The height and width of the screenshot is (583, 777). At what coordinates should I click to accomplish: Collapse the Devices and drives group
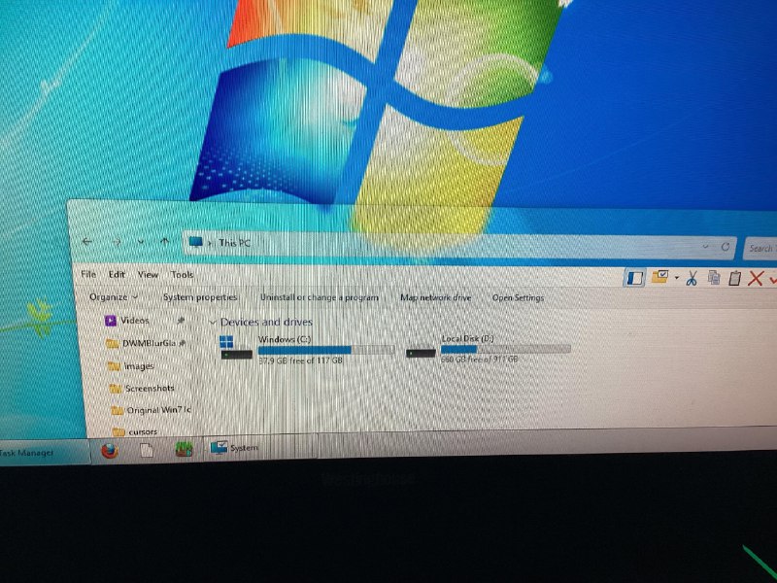(x=213, y=323)
